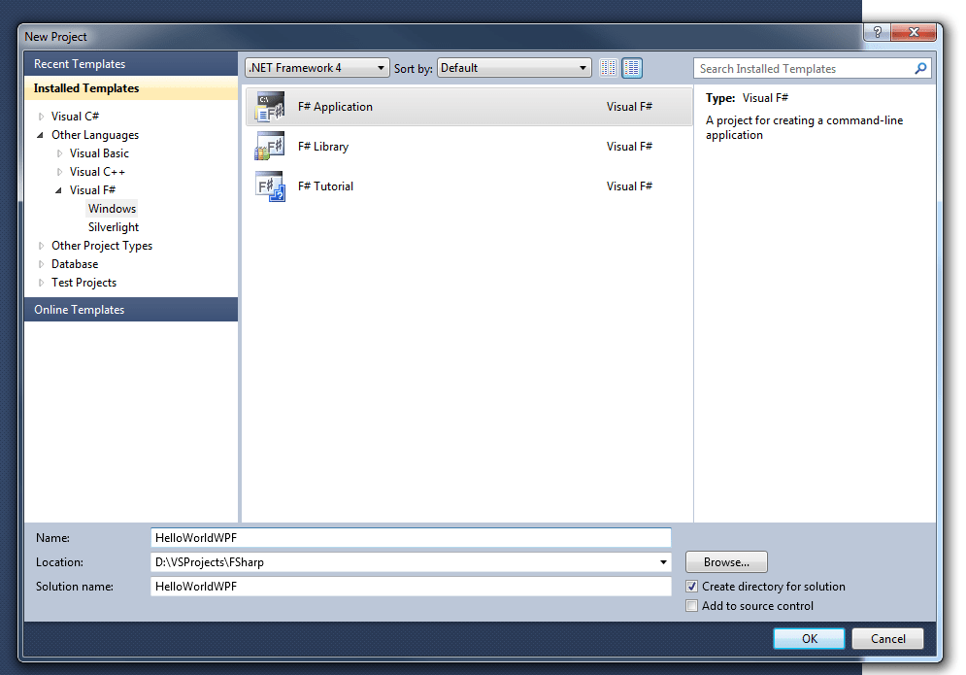Click the 'Test Projects' tree label
Image resolution: width=966 pixels, height=675 pixels.
[83, 283]
